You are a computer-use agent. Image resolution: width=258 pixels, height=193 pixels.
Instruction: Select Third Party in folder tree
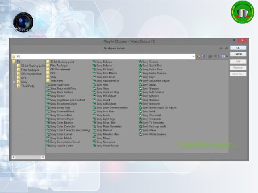[28, 86]
